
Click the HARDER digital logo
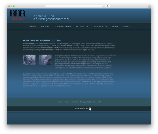(18, 16)
